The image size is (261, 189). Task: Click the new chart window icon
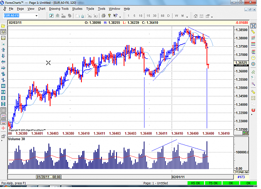coord(51,16)
